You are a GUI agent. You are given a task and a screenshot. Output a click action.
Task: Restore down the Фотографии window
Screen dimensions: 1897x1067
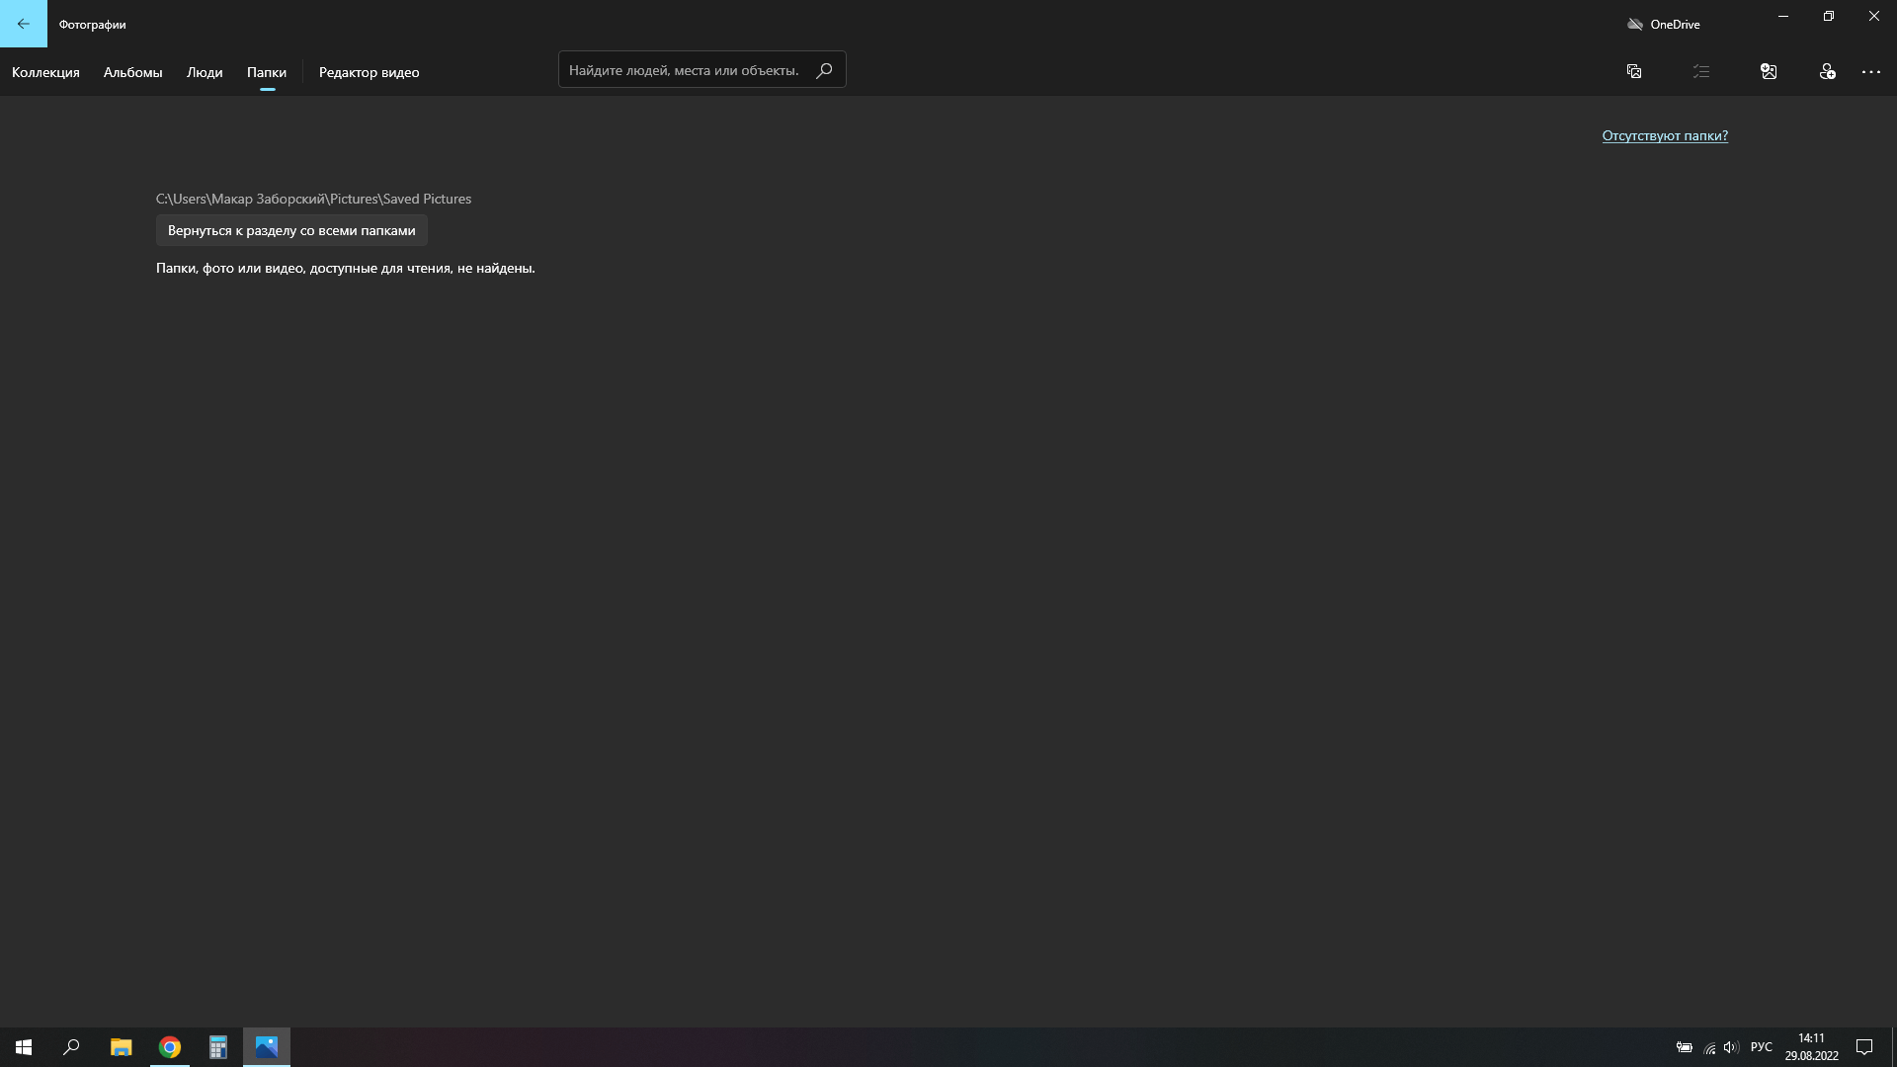pyautogui.click(x=1829, y=16)
